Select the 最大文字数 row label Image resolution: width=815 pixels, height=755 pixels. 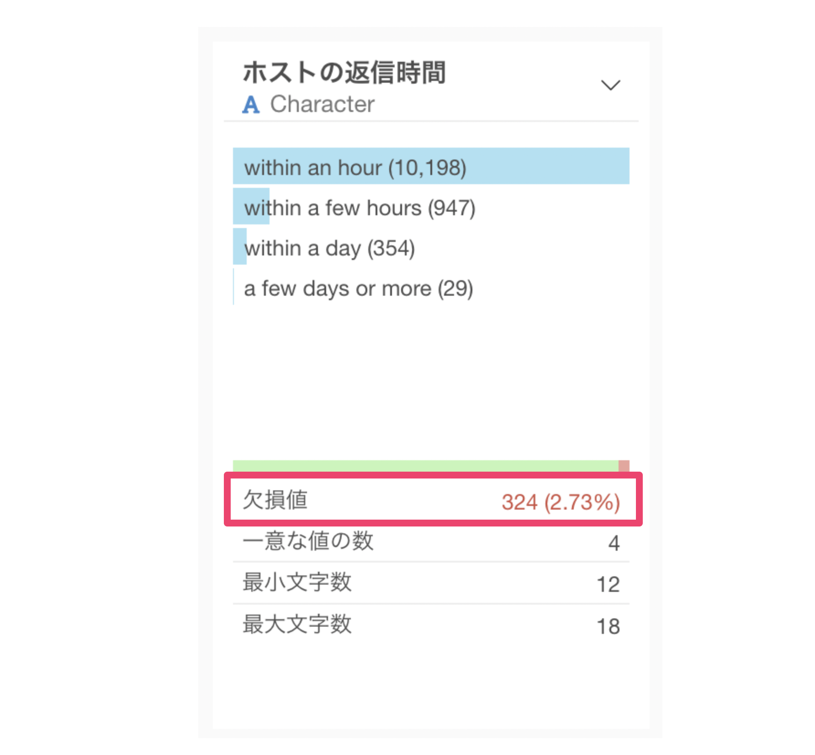pyautogui.click(x=297, y=624)
